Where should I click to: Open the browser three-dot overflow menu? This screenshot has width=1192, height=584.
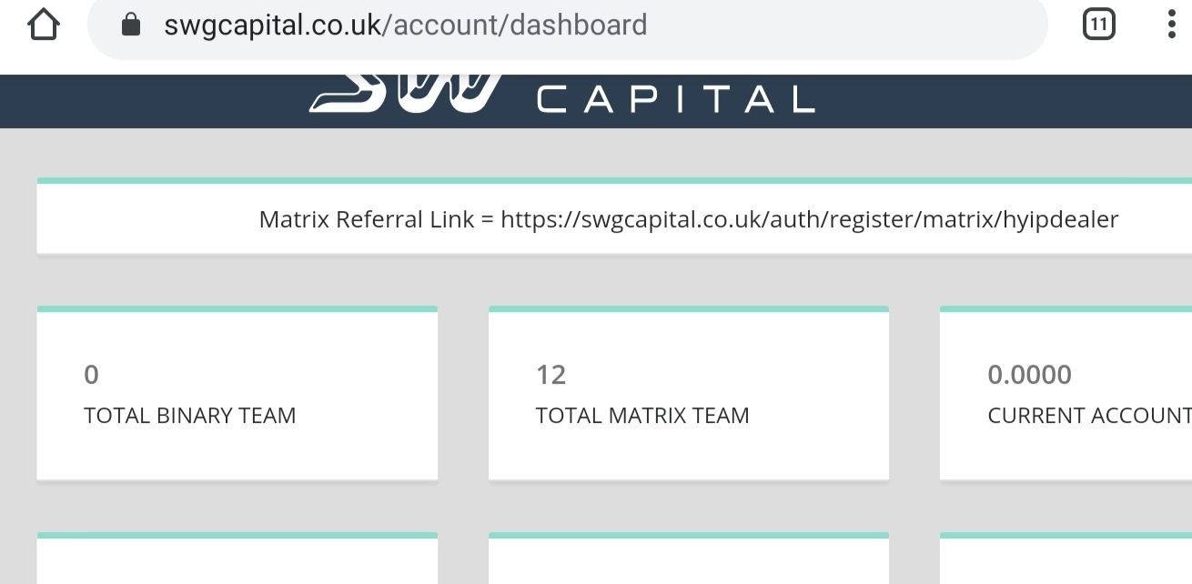point(1171,25)
